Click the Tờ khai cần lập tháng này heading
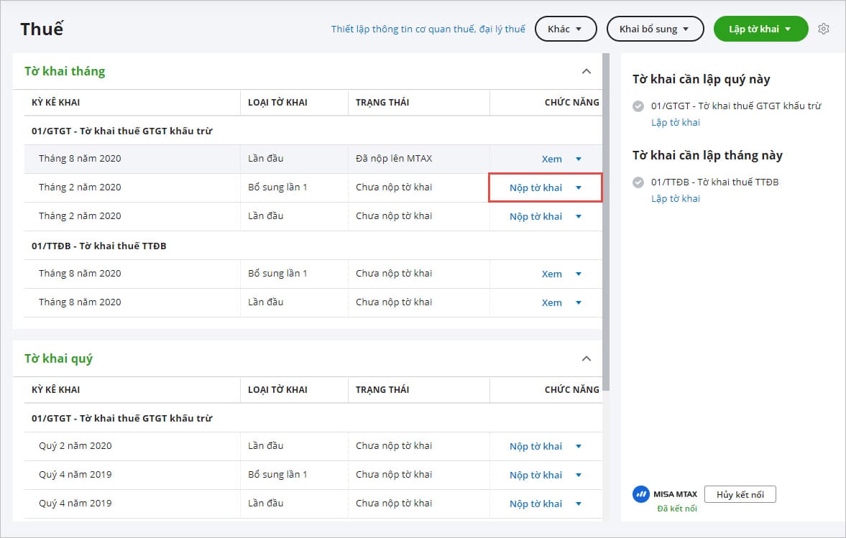The height and width of the screenshot is (538, 846). [707, 155]
